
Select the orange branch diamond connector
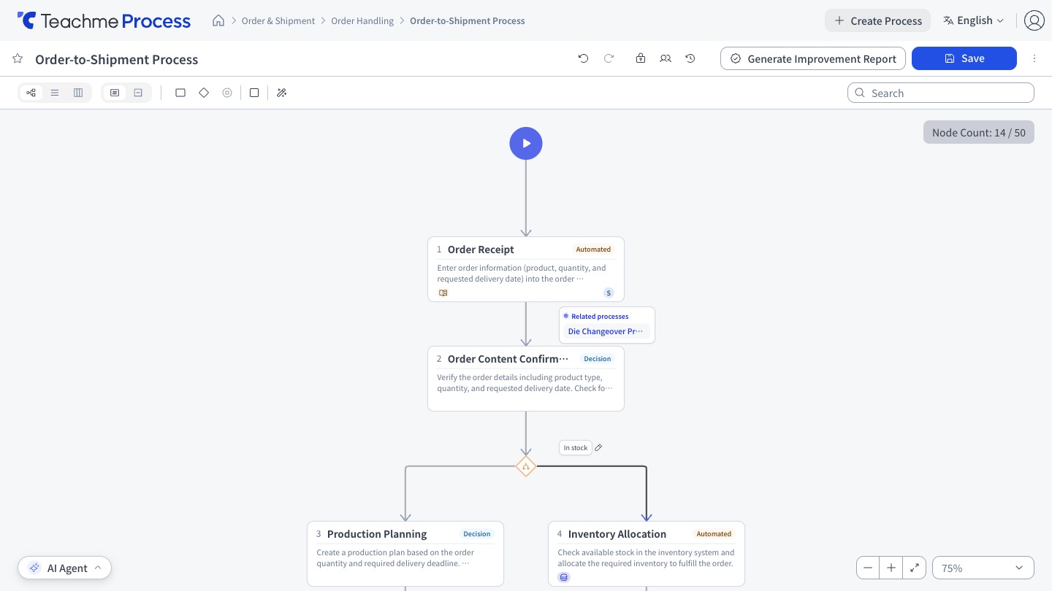click(526, 466)
